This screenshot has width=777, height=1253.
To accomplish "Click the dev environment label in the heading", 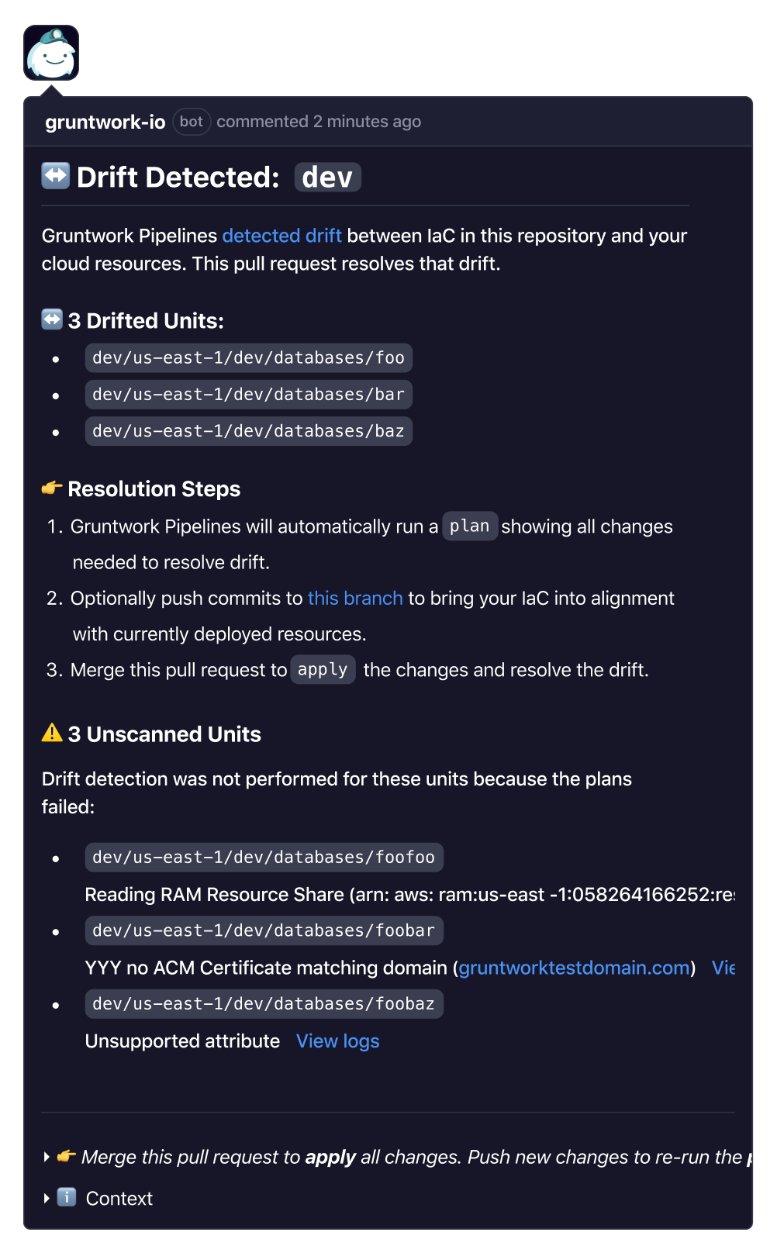I will click(328, 178).
